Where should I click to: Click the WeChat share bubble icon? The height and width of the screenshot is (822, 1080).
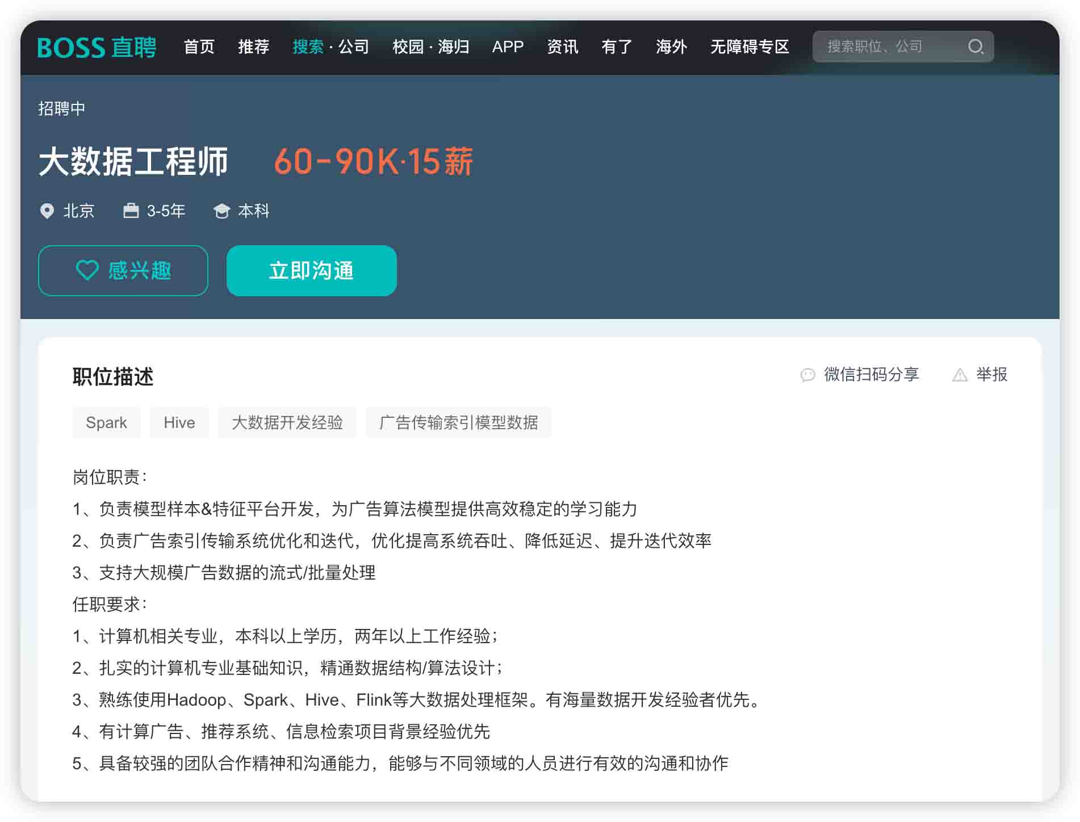[807, 375]
